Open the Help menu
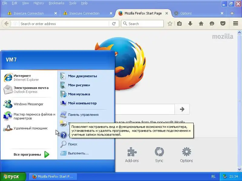The image size is (242, 181). [x=84, y=3]
